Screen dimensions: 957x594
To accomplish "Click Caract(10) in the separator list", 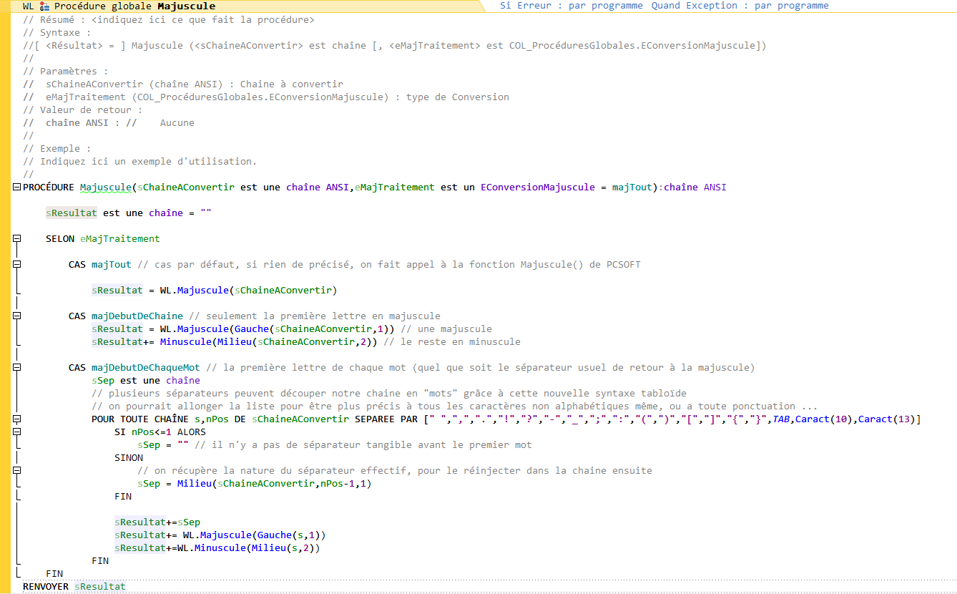I will [x=824, y=419].
